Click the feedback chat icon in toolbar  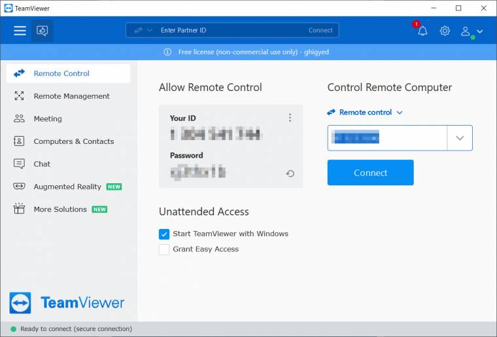pos(42,31)
